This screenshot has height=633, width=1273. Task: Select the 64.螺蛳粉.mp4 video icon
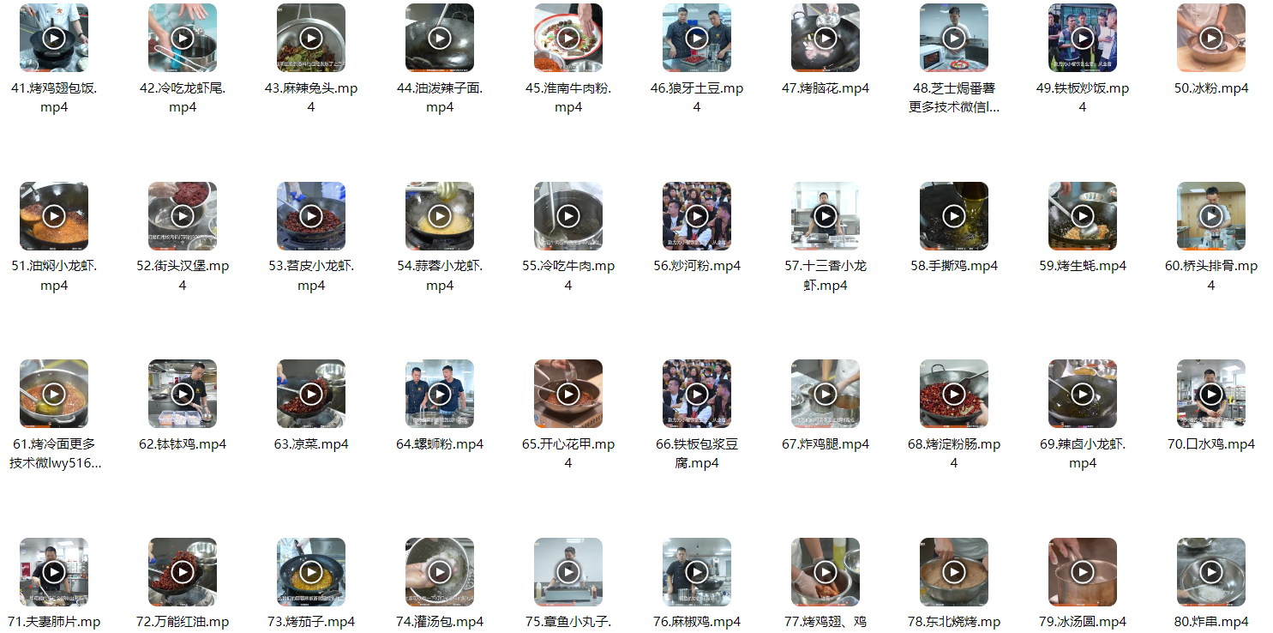pyautogui.click(x=440, y=394)
